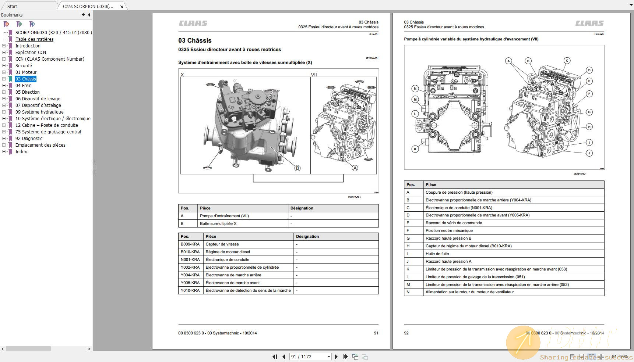Click the 81.46% zoom level field
634x362 pixels.
pos(620,357)
